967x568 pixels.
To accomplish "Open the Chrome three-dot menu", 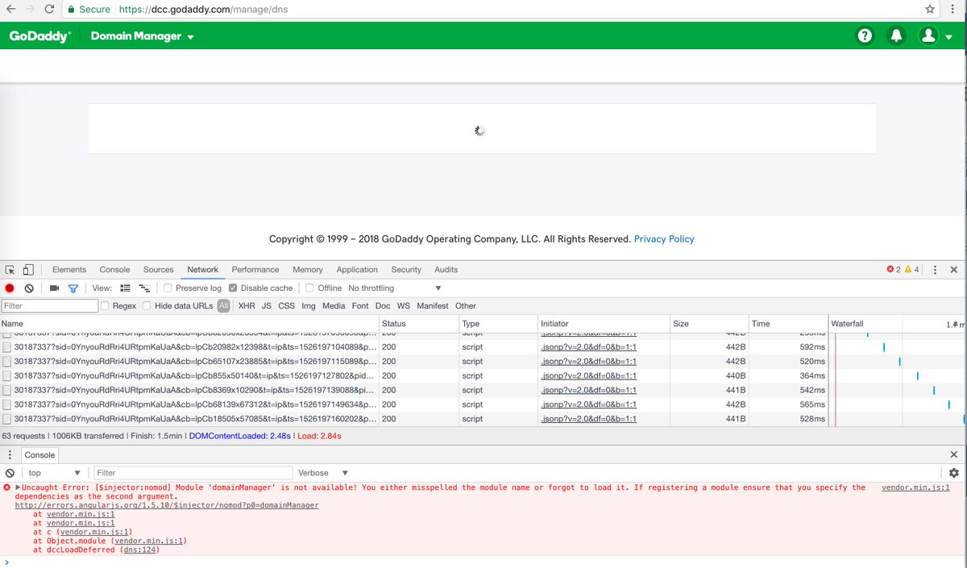I will coord(954,9).
